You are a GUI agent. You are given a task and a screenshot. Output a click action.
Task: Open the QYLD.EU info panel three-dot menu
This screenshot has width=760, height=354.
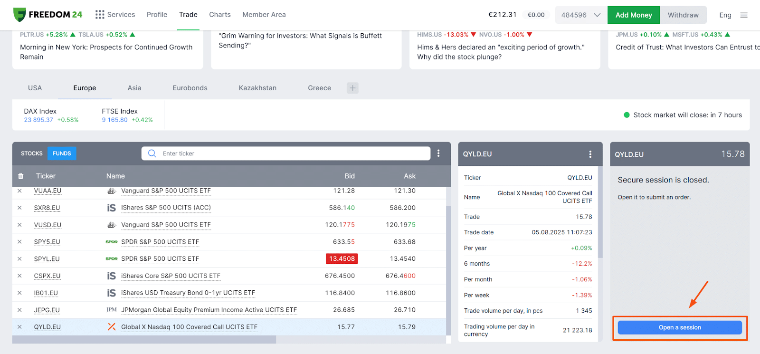pyautogui.click(x=590, y=154)
